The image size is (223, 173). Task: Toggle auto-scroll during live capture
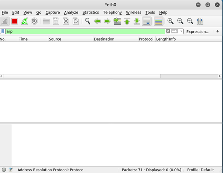pos(147,21)
